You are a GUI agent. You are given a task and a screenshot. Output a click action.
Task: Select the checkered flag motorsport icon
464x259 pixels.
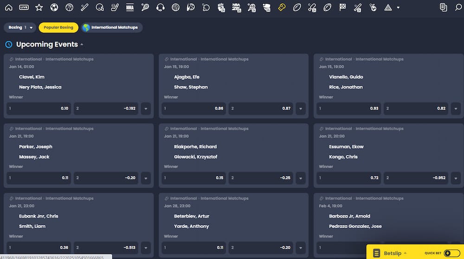coord(342,7)
